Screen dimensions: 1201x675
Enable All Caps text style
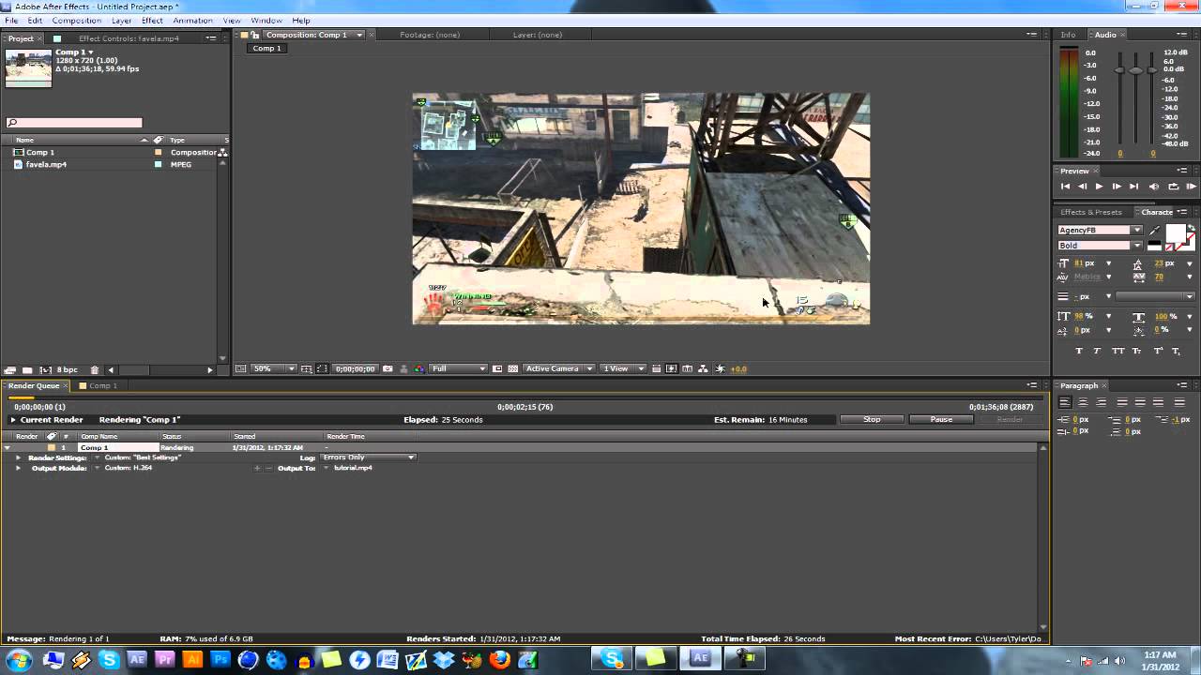pos(1117,351)
